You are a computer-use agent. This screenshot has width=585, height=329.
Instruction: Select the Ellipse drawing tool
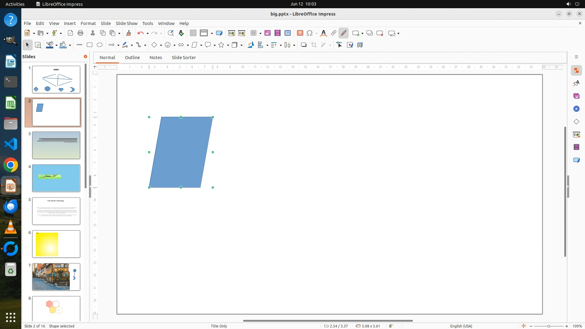[100, 45]
